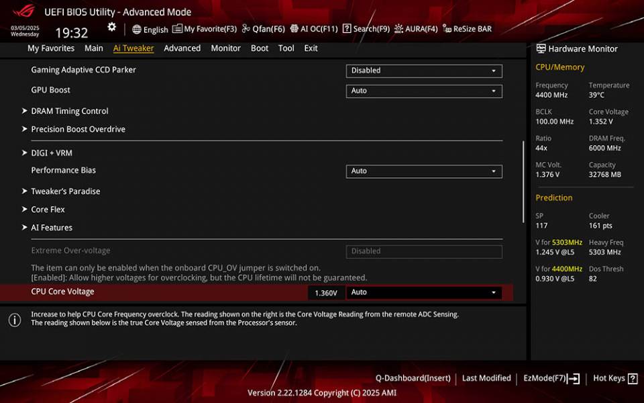Image resolution: width=644 pixels, height=403 pixels.
Task: Select the GPU Boost label
Action: coord(50,90)
